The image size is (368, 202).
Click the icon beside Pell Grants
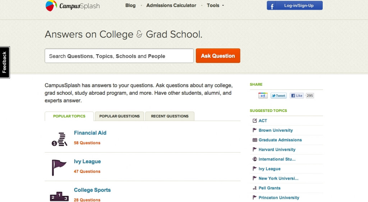pyautogui.click(x=255, y=188)
